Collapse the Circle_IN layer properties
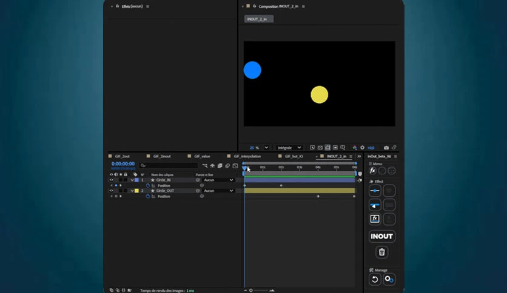 coord(132,180)
